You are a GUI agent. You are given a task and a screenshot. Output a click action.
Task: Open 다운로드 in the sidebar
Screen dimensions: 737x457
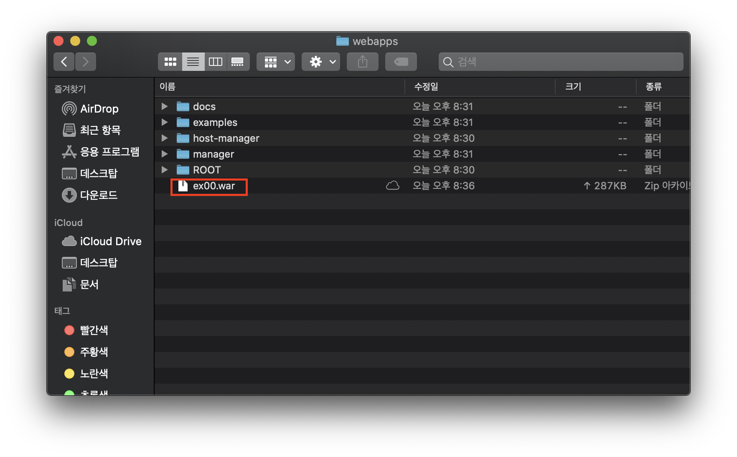pyautogui.click(x=89, y=195)
